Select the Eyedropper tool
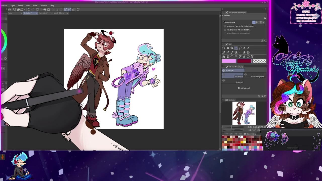The width and height of the screenshot is (322, 181). pos(248,48)
